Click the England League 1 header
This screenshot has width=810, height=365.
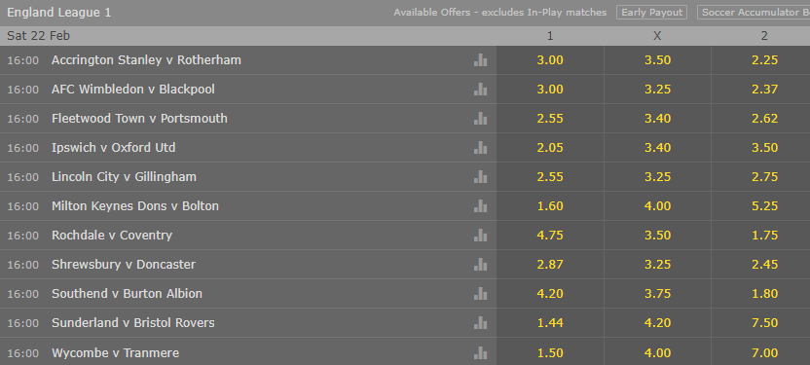tap(58, 13)
